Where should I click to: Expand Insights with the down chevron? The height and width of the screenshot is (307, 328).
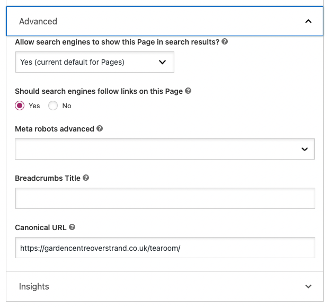tap(308, 286)
